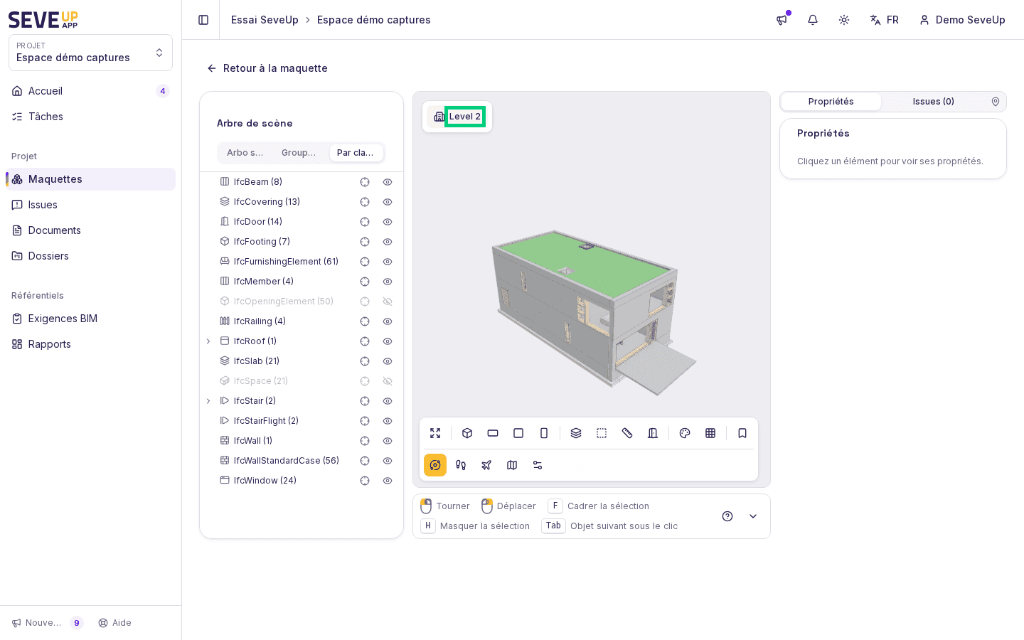Viewport: 1024px width, 640px height.
Task: Show IfcOpeningElement using its crossed eye icon
Action: [388, 302]
